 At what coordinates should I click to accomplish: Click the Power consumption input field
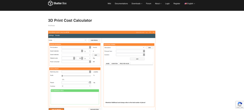coord(75,62)
